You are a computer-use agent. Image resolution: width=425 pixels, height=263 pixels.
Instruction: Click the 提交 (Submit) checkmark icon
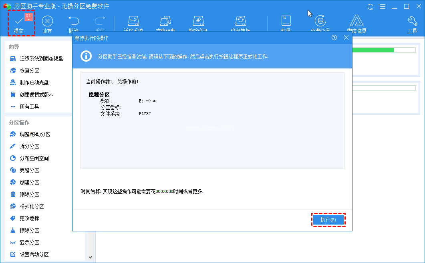(18, 21)
